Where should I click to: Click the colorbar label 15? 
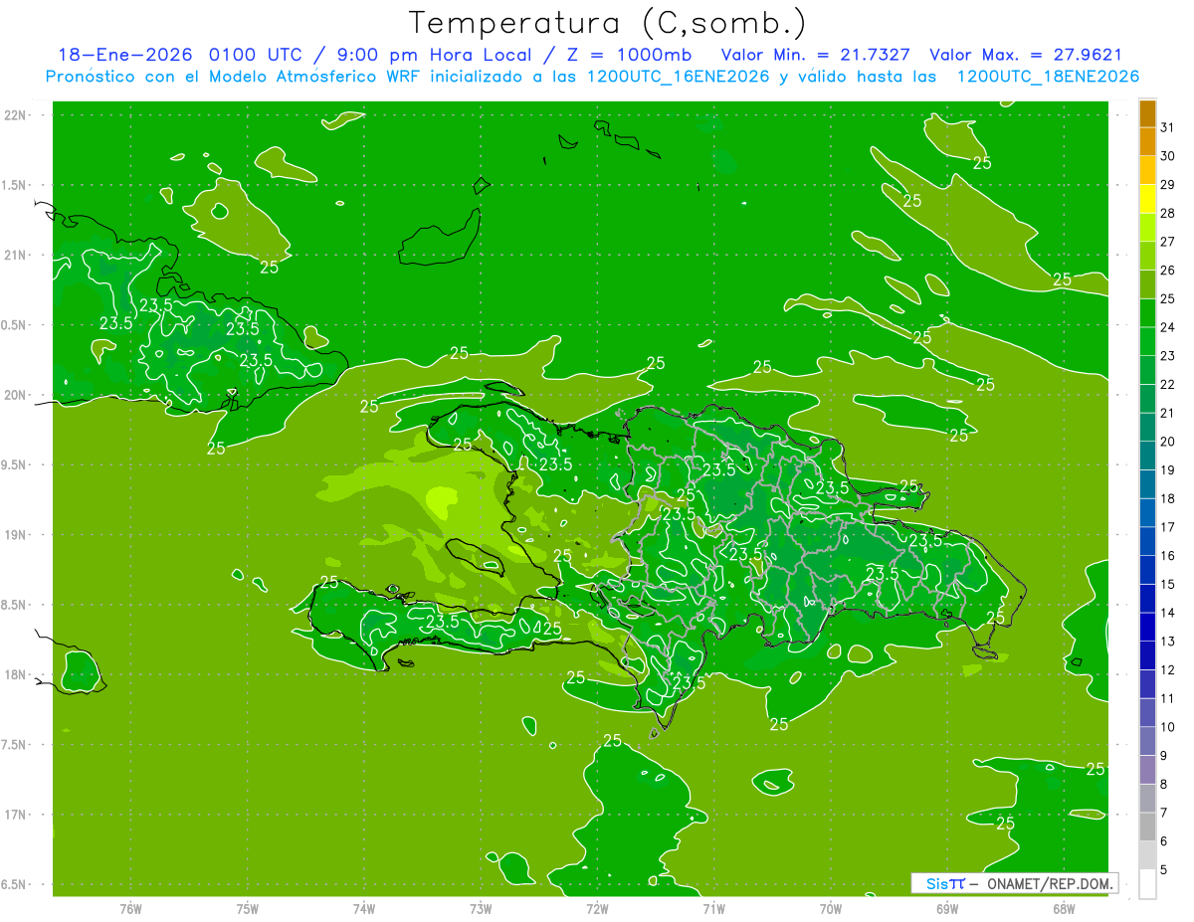pos(1167,585)
